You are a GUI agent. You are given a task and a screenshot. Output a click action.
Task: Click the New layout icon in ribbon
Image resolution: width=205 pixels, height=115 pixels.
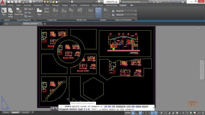point(4,11)
